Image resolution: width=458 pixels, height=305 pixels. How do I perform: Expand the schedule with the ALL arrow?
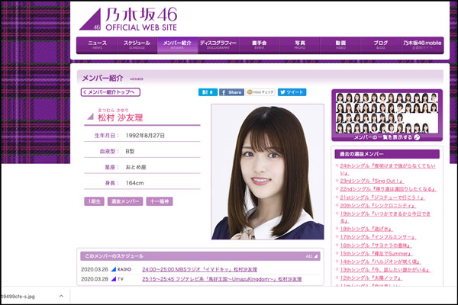(310, 256)
